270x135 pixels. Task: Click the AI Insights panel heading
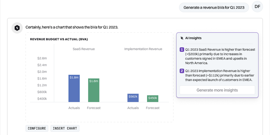[x=193, y=38]
